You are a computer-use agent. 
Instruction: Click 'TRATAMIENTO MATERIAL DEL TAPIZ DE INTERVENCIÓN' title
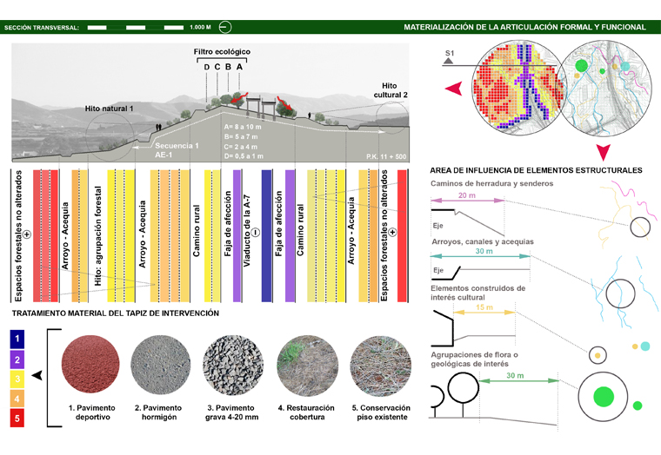(116, 313)
